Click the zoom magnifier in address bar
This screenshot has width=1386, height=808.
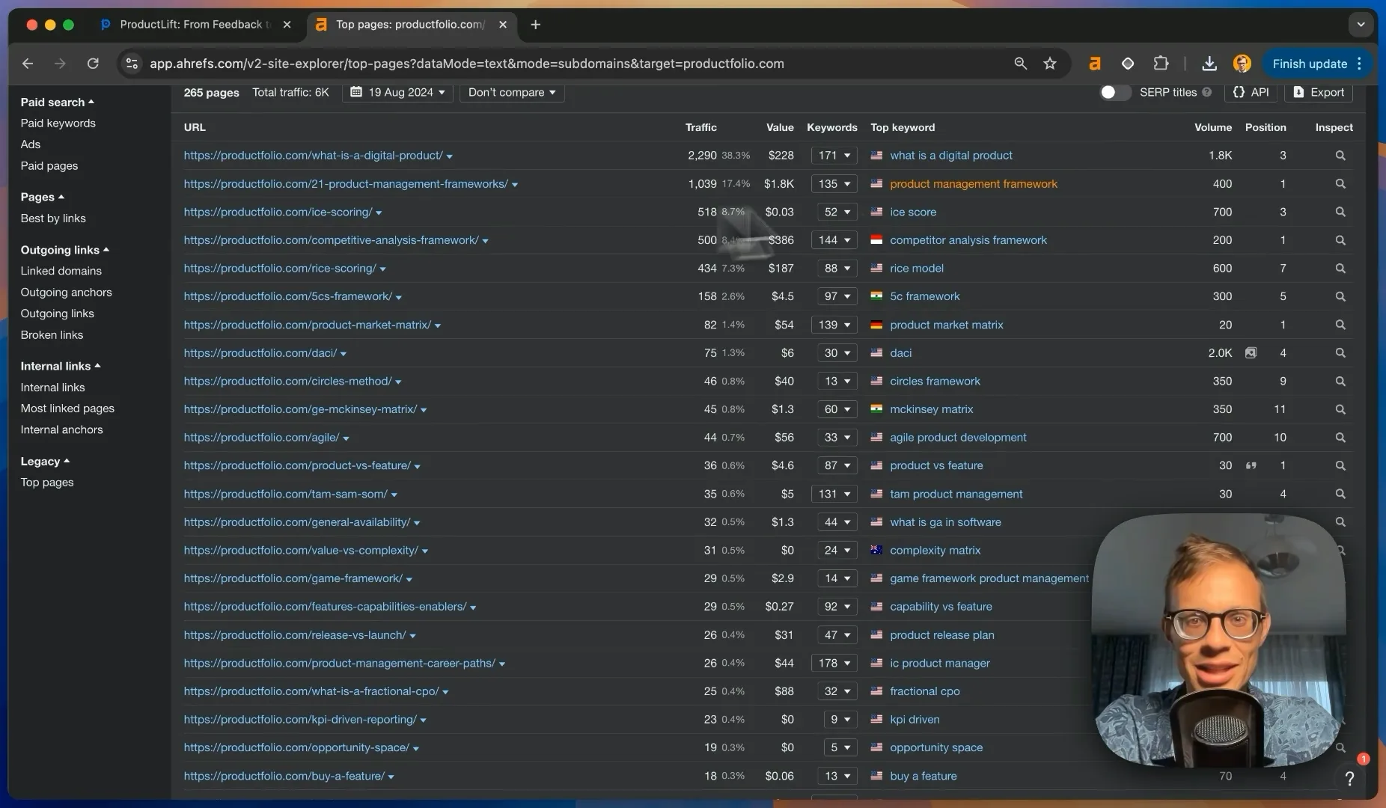click(x=1020, y=64)
